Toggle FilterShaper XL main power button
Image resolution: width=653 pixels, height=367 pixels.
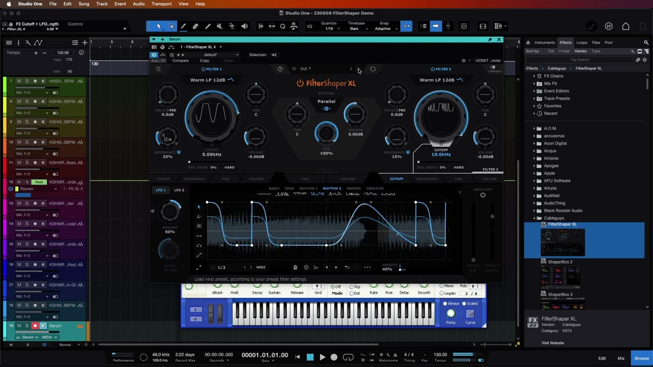[300, 83]
